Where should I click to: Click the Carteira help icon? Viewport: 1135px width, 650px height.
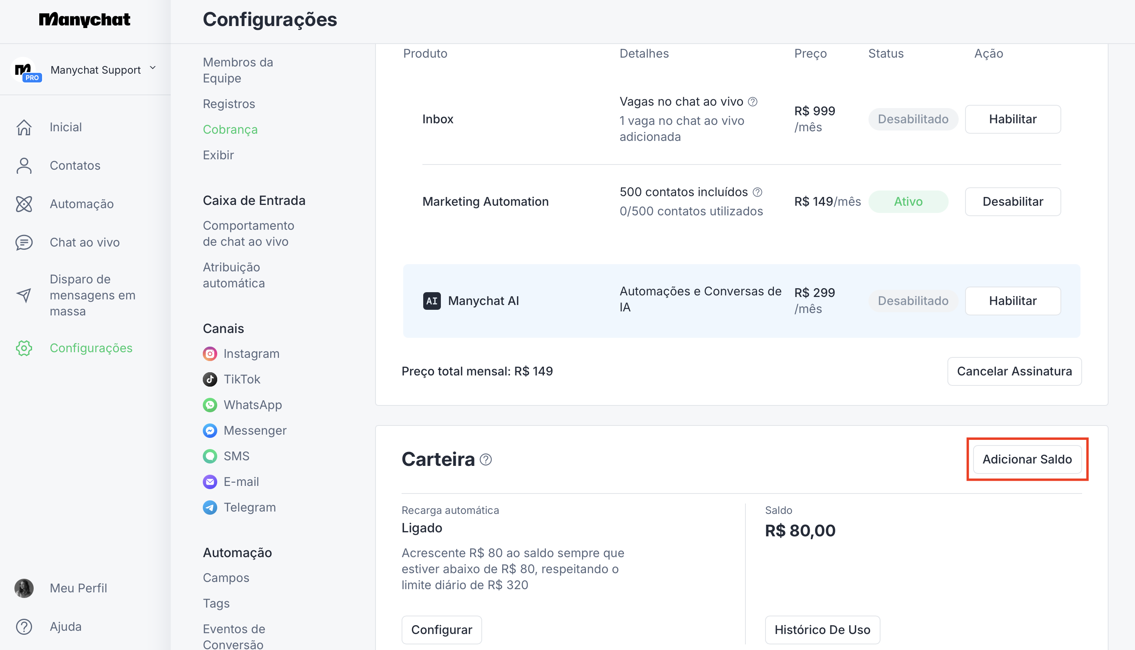click(x=486, y=460)
